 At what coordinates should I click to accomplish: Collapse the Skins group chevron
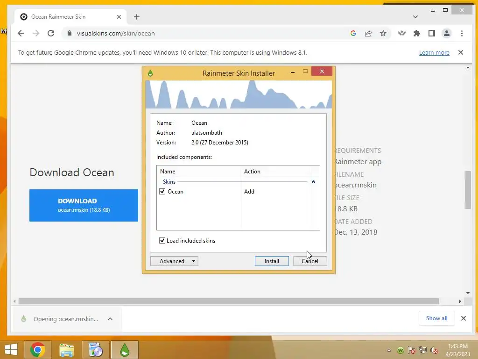point(313,182)
